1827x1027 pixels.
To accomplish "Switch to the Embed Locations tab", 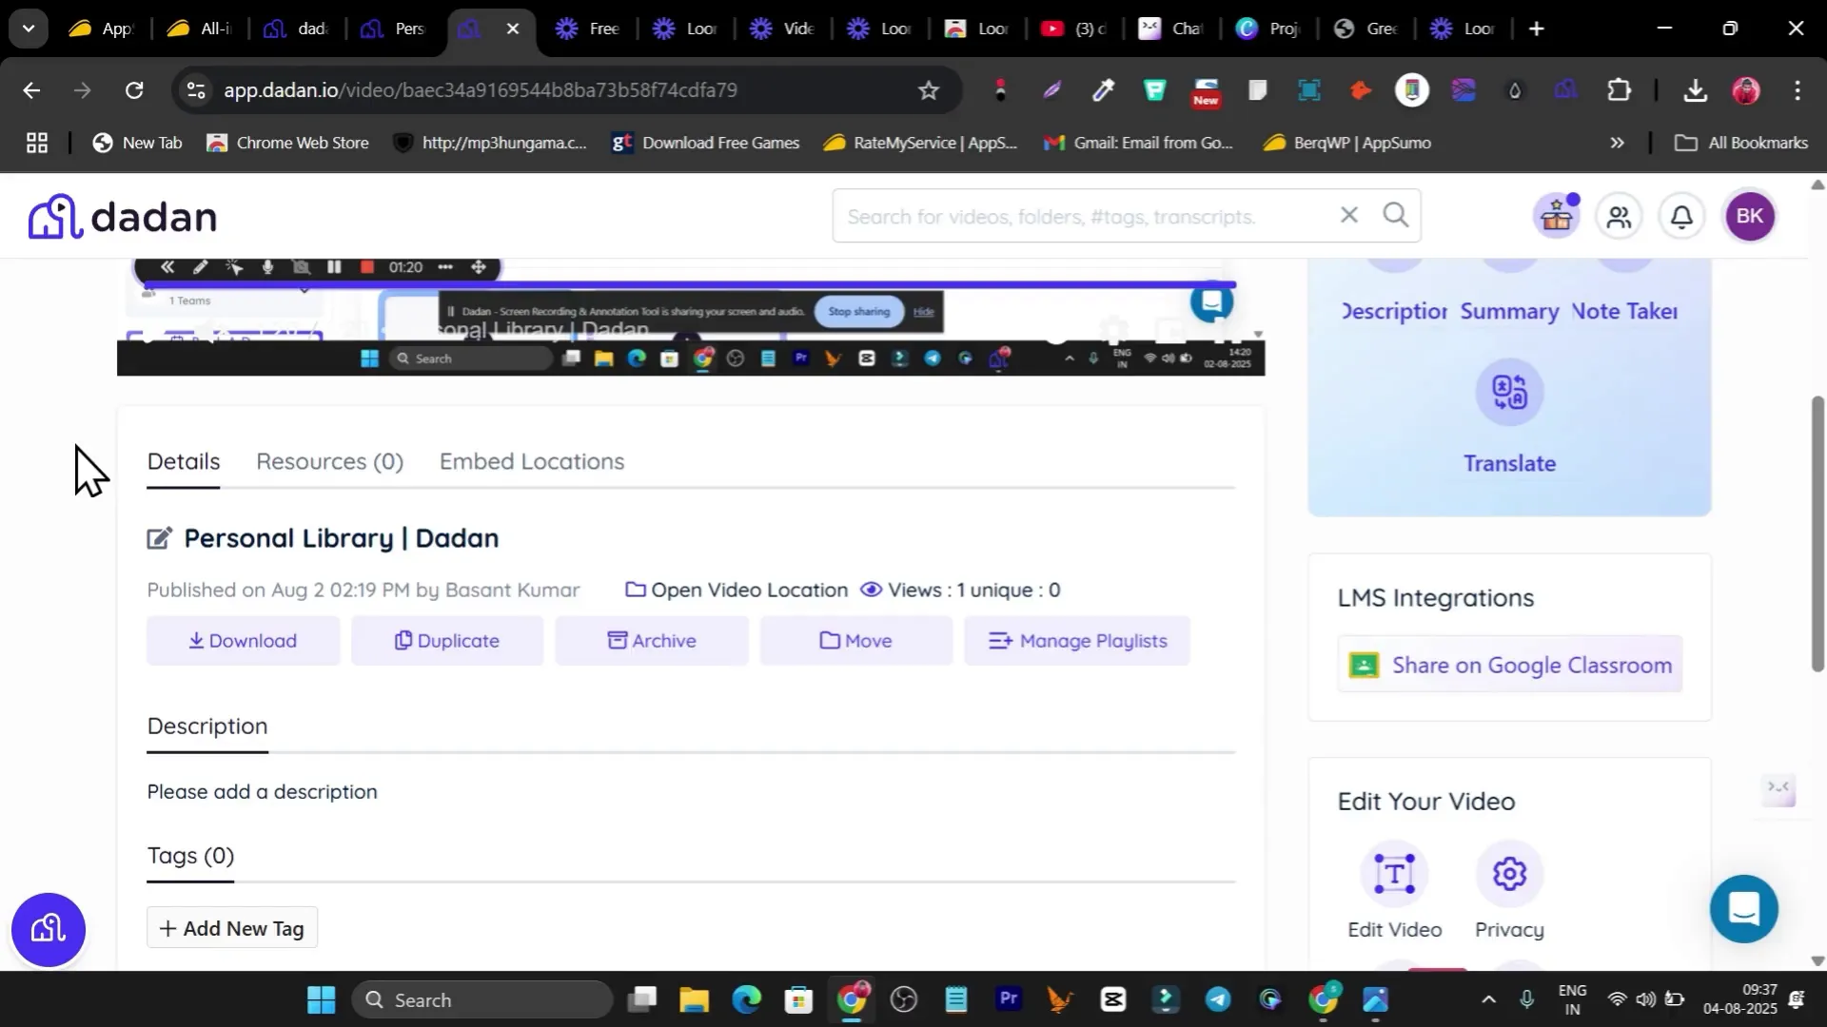I will pyautogui.click(x=532, y=461).
